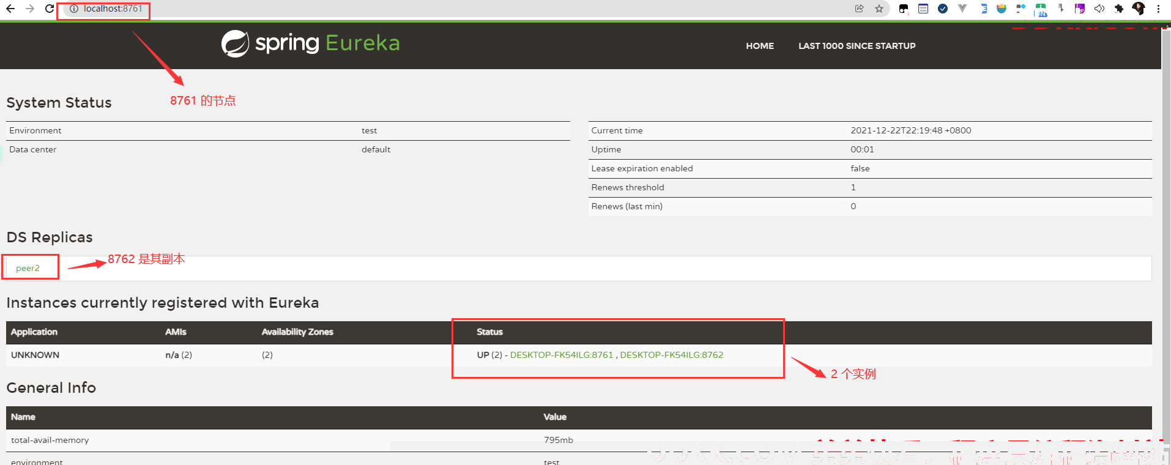Open the Chrome three-dot menu
This screenshot has width=1171, height=465.
click(1158, 9)
